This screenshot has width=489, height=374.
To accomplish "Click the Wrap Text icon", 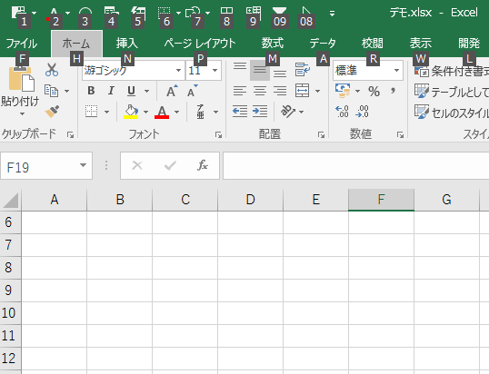I will tap(302, 70).
